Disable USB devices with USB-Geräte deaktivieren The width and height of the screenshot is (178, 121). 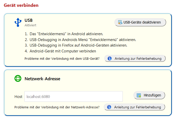point(140,22)
